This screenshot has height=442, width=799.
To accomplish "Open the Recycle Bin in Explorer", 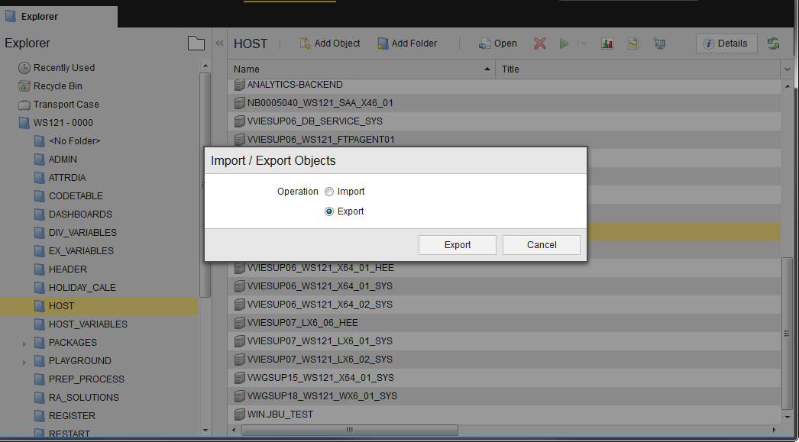I will coord(57,86).
